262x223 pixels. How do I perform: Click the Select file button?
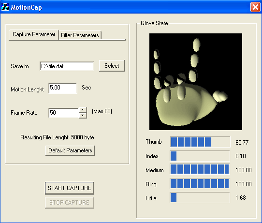[x=112, y=66]
